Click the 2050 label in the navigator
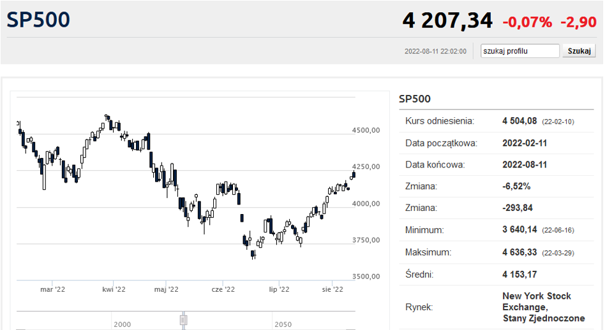This screenshot has height=330, width=605. click(283, 324)
